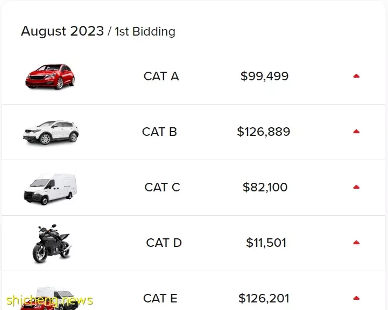
Task: Click the red up arrow for CAT B
Action: pyautogui.click(x=356, y=132)
